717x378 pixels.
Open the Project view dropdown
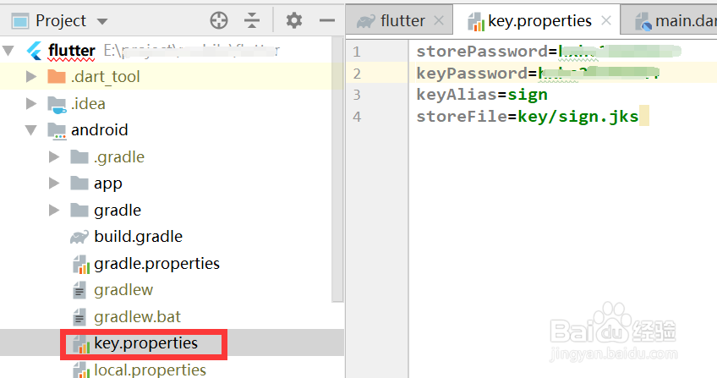pyautogui.click(x=102, y=21)
